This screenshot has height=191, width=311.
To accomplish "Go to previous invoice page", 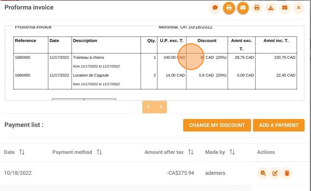I will [148, 107].
